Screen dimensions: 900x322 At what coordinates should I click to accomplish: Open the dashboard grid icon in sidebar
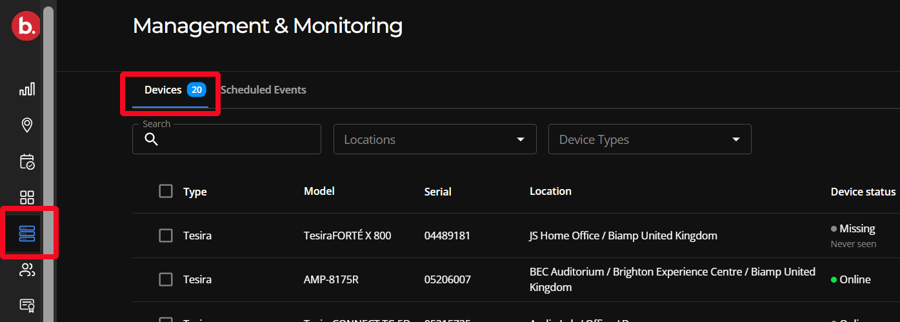[x=27, y=197]
